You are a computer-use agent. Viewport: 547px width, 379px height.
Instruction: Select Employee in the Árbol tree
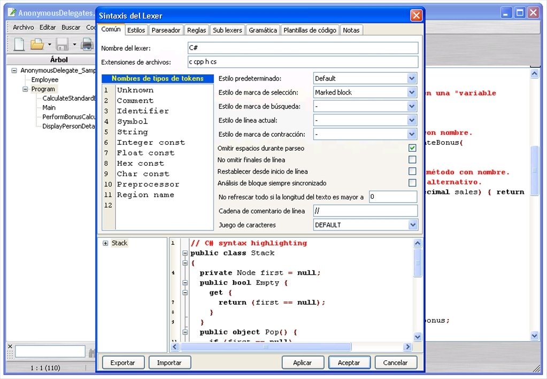point(45,80)
